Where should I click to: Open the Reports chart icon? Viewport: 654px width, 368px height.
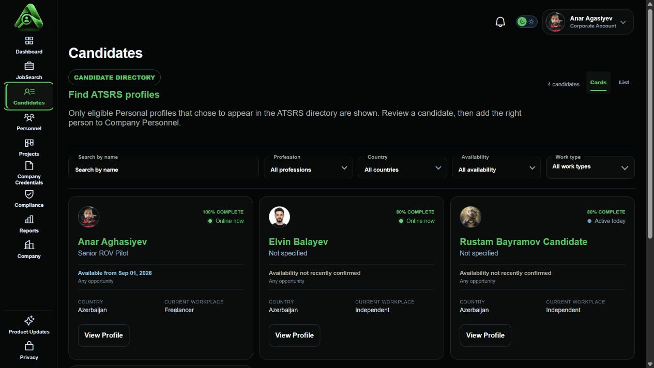click(29, 220)
